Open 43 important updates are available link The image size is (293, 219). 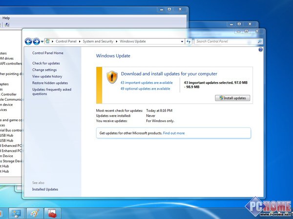click(x=146, y=83)
